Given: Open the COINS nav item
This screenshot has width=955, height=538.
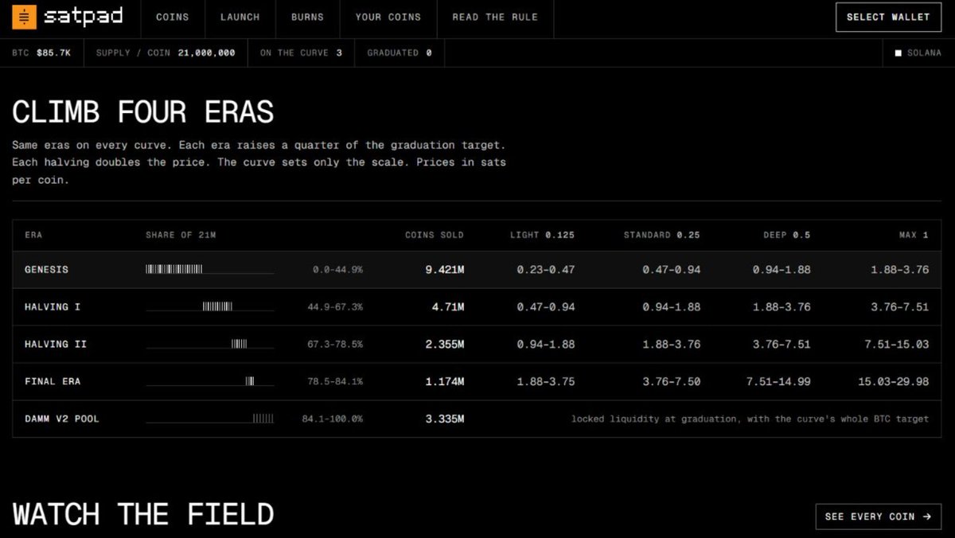Looking at the screenshot, I should (x=173, y=17).
